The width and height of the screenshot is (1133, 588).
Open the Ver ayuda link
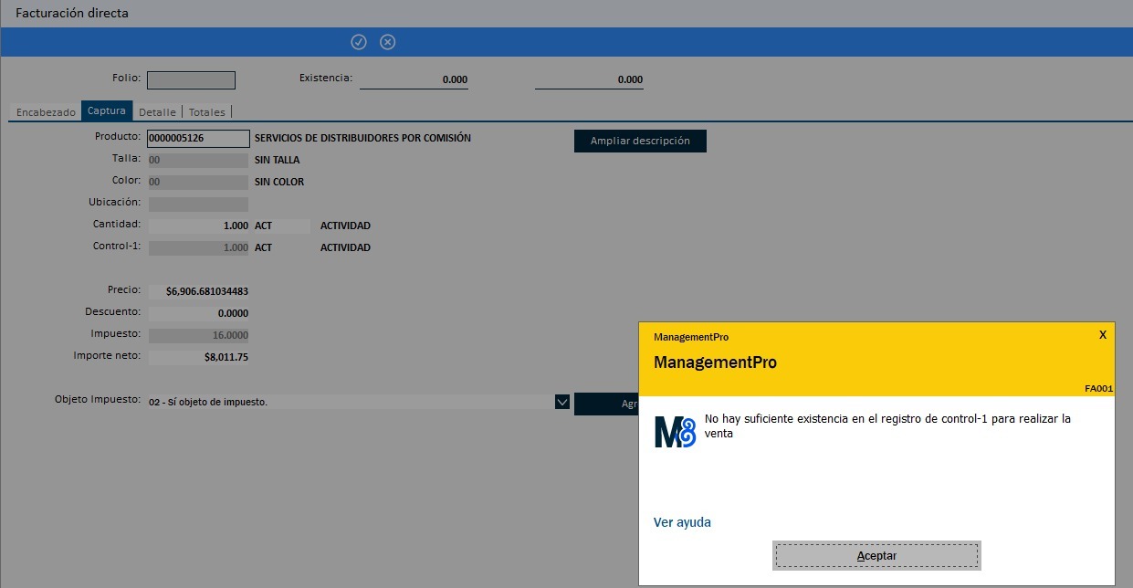[x=682, y=522]
